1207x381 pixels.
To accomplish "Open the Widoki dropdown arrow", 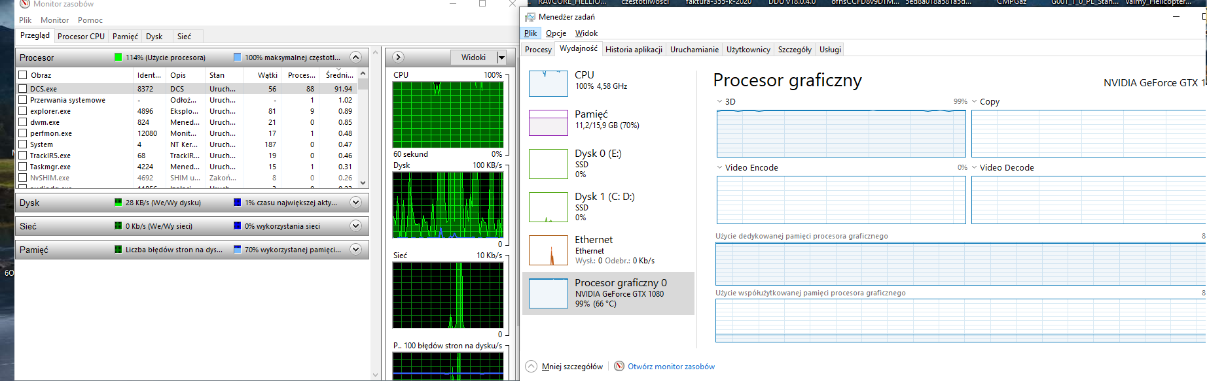I will pyautogui.click(x=501, y=58).
